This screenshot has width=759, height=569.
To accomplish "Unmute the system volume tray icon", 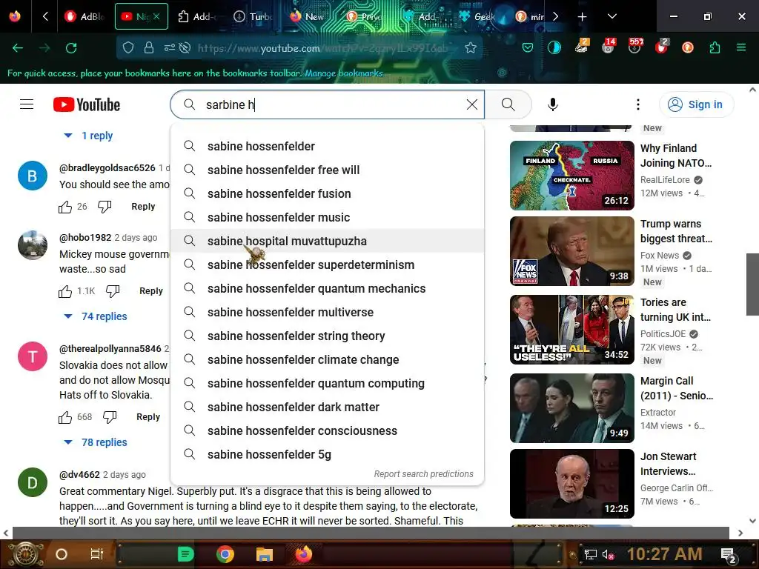I will coord(608,554).
